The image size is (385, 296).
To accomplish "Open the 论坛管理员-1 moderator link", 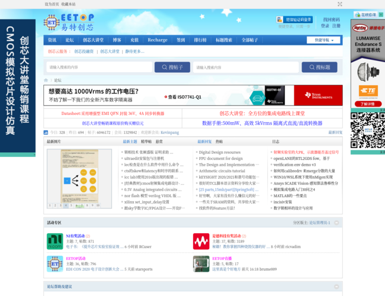I will click(320, 223).
